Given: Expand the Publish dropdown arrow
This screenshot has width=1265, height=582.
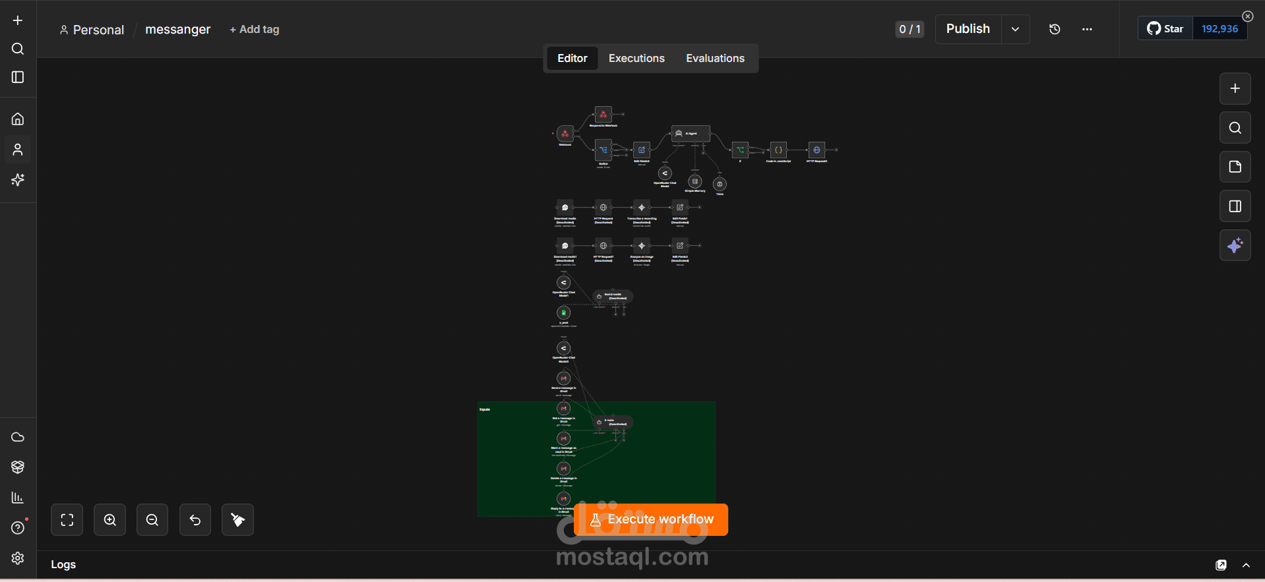Looking at the screenshot, I should pos(1016,29).
